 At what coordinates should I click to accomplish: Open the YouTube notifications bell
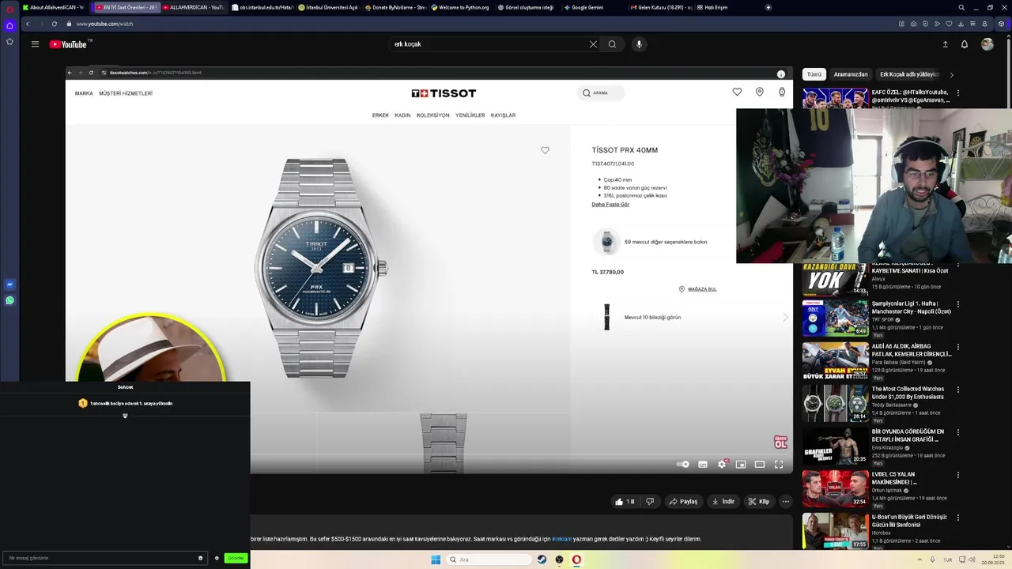pyautogui.click(x=965, y=44)
